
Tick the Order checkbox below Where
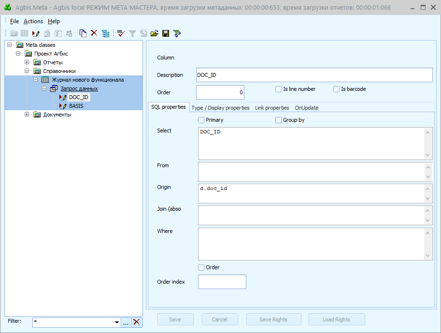(x=201, y=267)
